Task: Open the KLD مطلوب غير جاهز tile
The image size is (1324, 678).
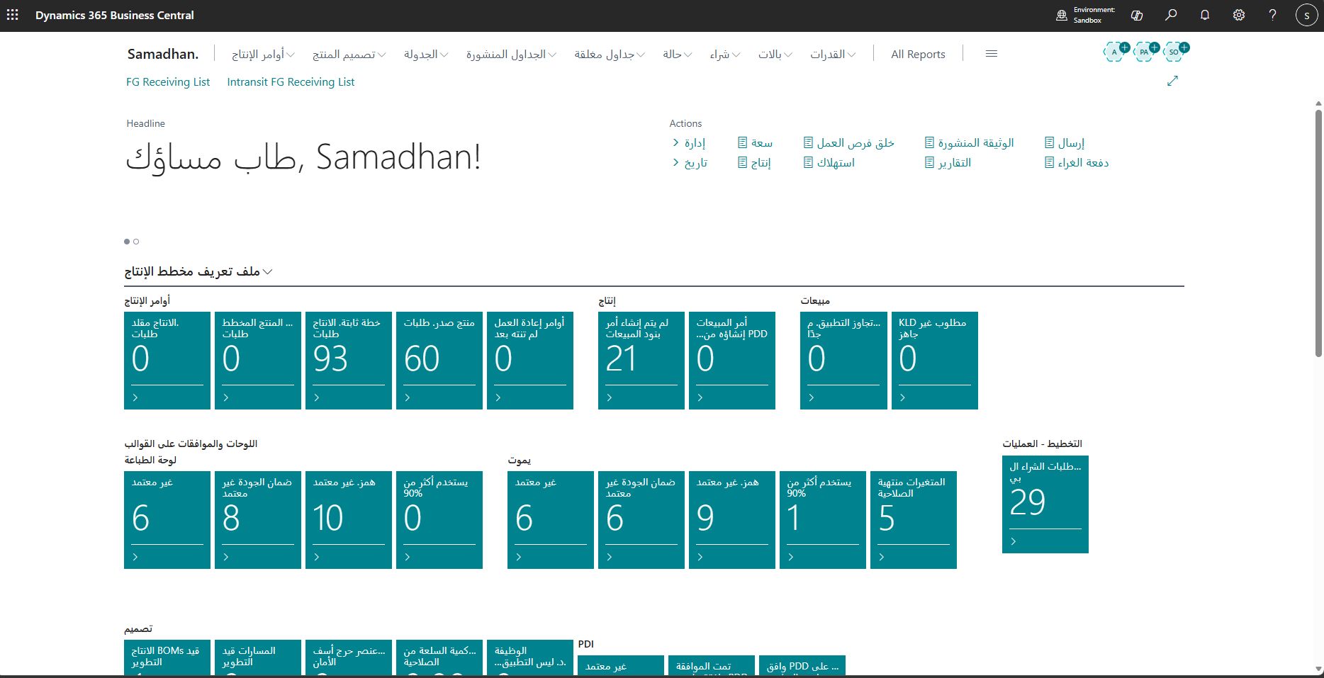Action: tap(935, 361)
